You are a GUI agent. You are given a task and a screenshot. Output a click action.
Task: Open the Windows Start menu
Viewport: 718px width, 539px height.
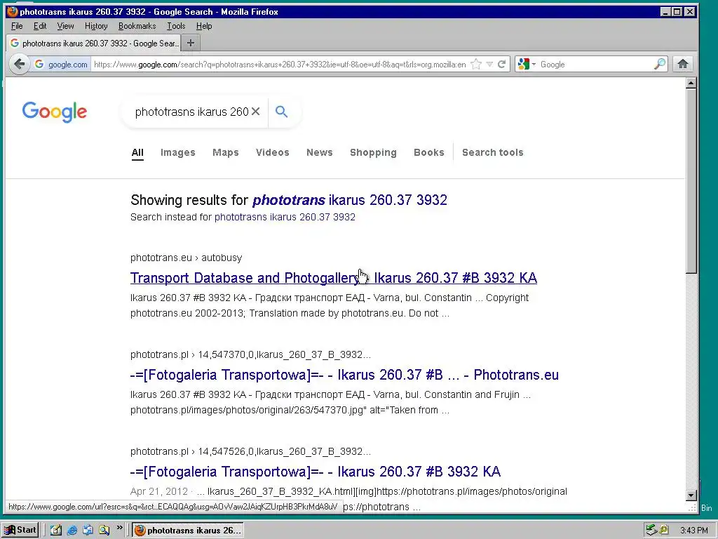point(20,530)
